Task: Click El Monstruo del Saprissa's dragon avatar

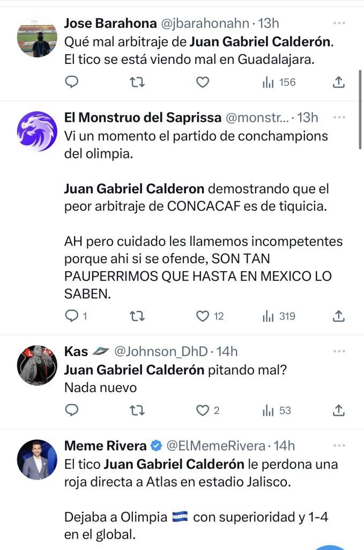Action: click(37, 131)
